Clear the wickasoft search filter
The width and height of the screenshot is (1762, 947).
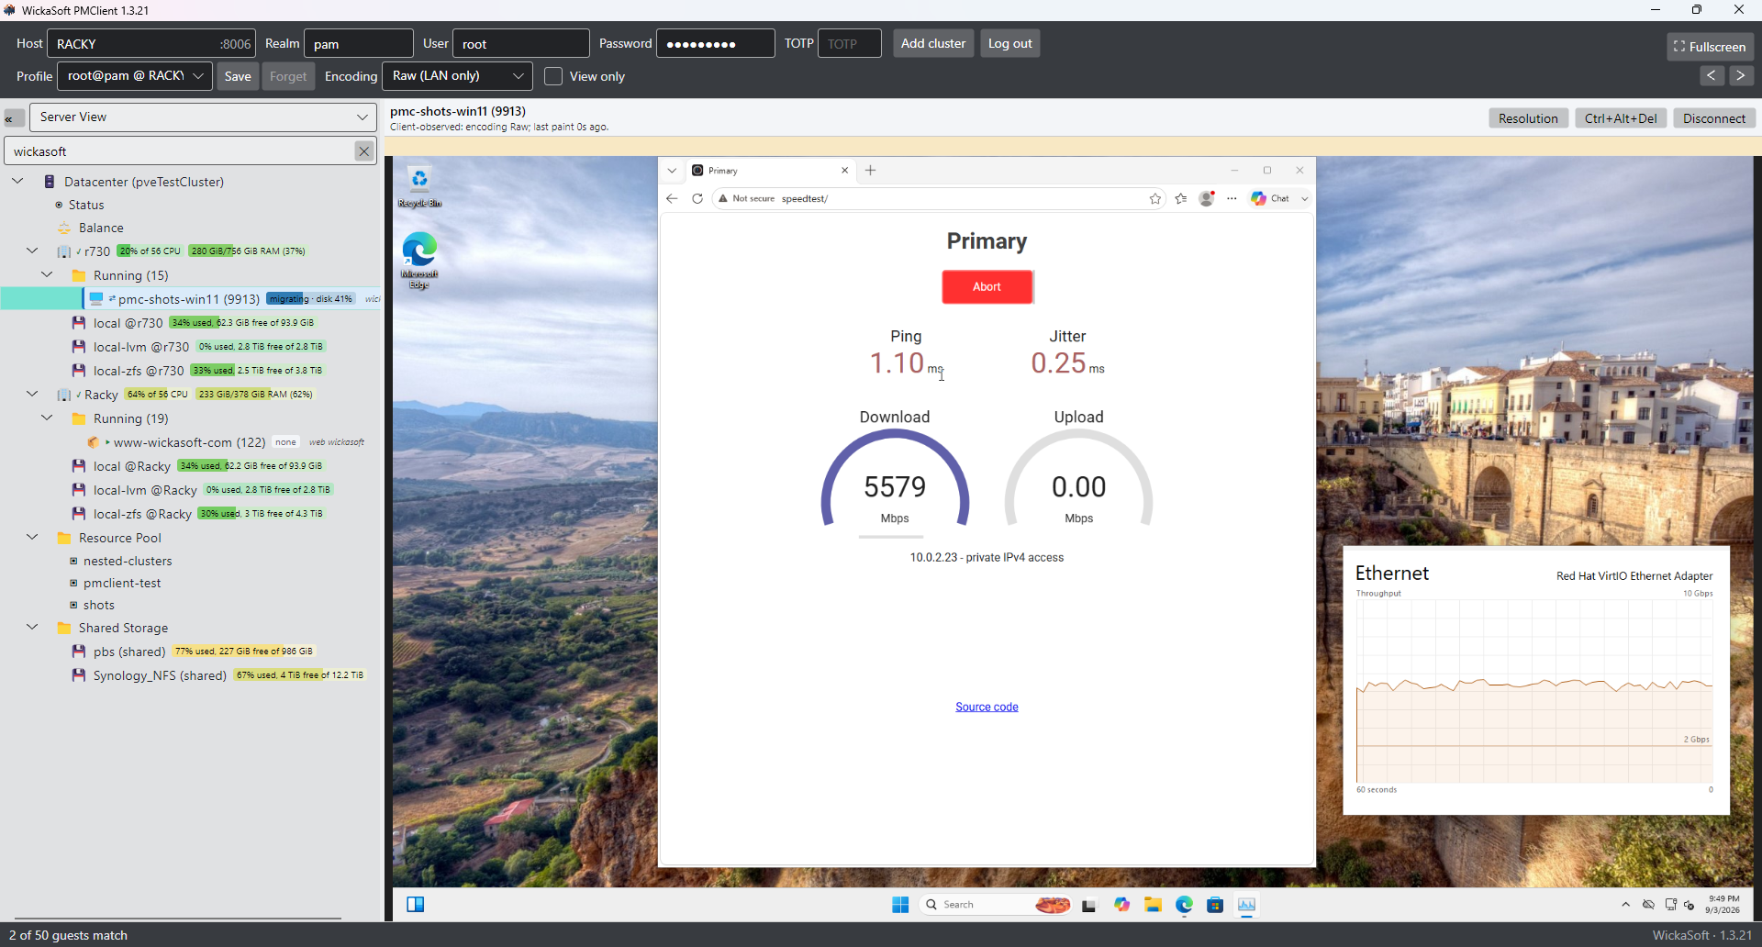click(x=363, y=151)
